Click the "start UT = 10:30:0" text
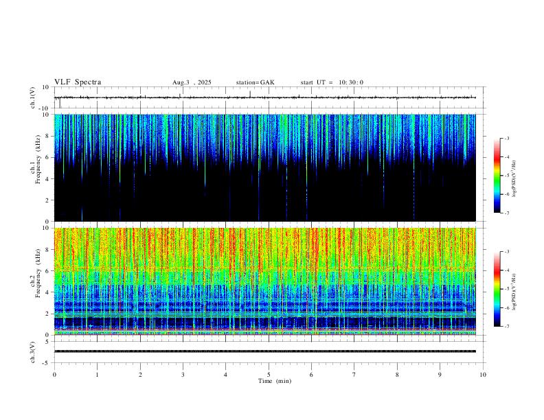This screenshot has height=420, width=544. 332,82
